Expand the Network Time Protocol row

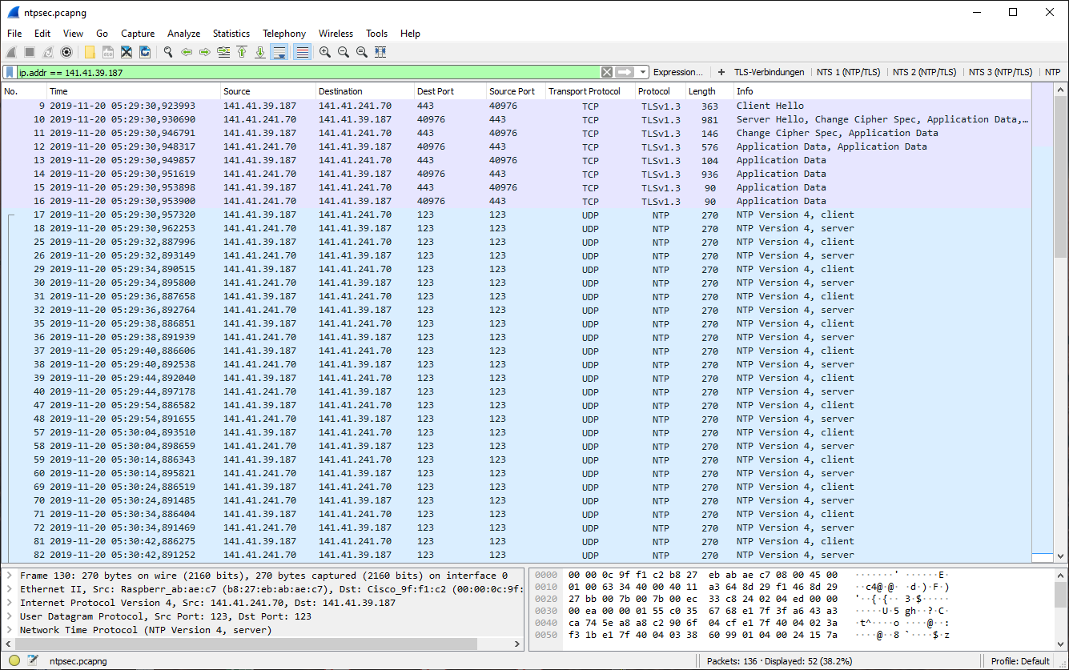coord(10,630)
